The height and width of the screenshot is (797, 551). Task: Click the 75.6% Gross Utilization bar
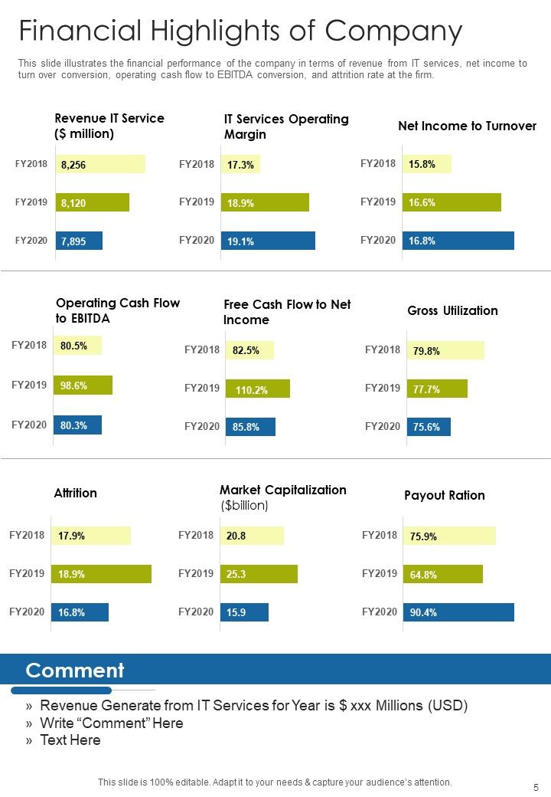(429, 427)
